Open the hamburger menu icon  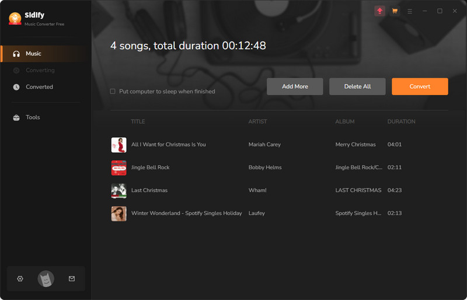pyautogui.click(x=410, y=11)
